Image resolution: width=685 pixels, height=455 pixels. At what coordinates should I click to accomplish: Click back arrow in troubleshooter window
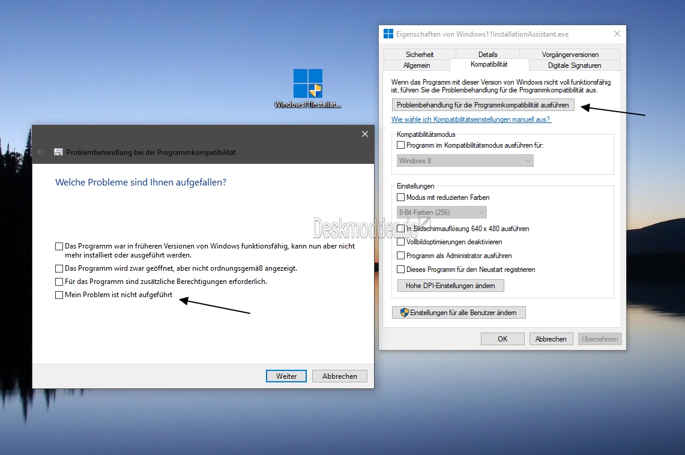(41, 152)
